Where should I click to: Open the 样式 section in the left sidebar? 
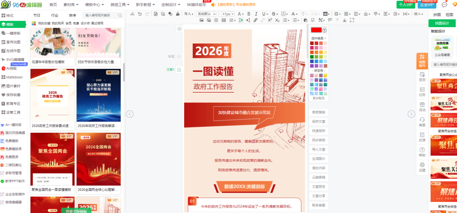pyautogui.click(x=10, y=16)
